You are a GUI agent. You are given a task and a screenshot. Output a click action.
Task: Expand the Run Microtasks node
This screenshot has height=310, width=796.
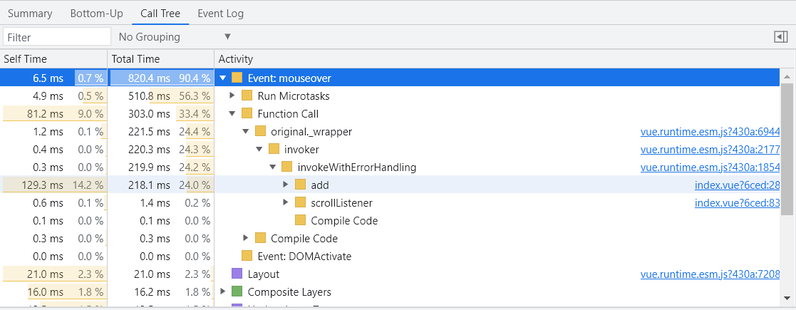click(232, 96)
